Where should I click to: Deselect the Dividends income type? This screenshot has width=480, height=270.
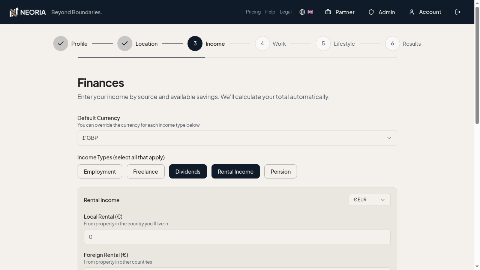coord(188,171)
